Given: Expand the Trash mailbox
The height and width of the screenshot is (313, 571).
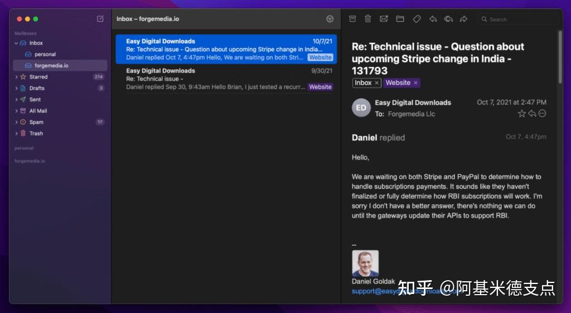Looking at the screenshot, I should click(16, 134).
